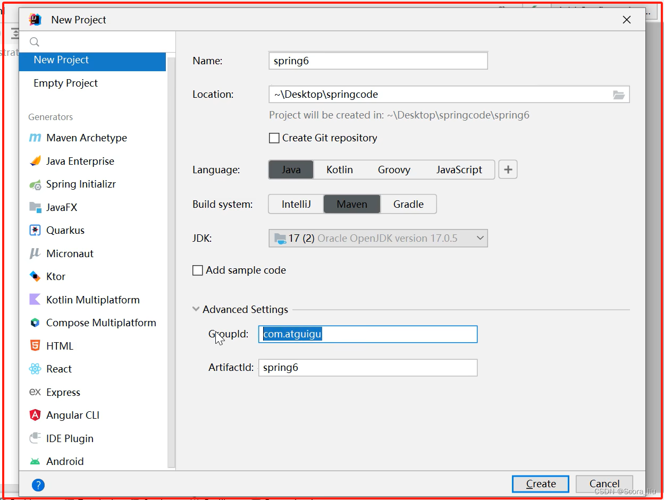The height and width of the screenshot is (500, 664).
Task: Select Groovy language
Action: [394, 170]
